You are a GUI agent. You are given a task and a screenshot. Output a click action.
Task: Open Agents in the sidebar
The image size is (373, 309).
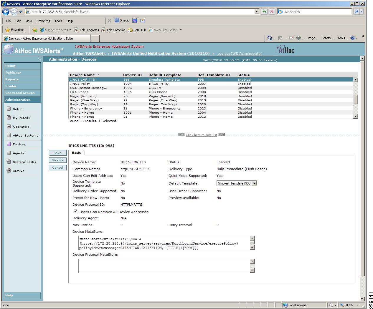click(x=19, y=153)
